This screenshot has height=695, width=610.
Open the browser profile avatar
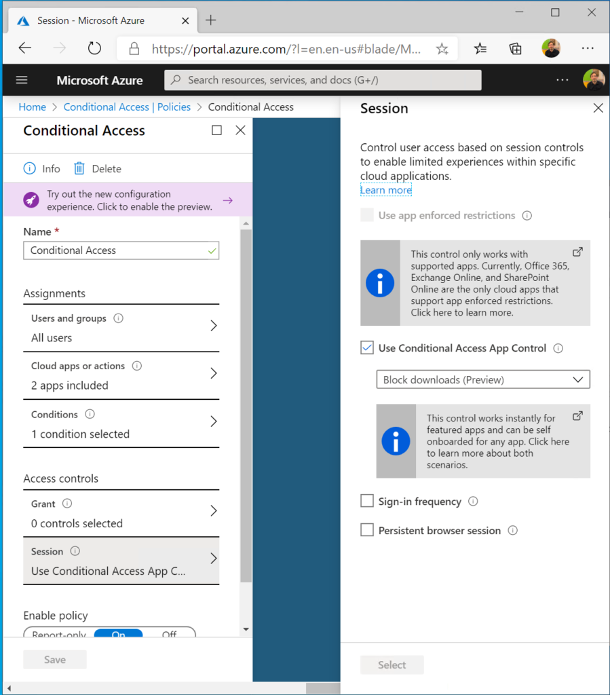[551, 48]
